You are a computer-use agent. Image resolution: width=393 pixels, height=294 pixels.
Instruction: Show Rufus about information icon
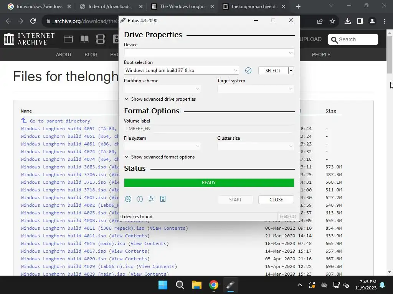pyautogui.click(x=140, y=199)
